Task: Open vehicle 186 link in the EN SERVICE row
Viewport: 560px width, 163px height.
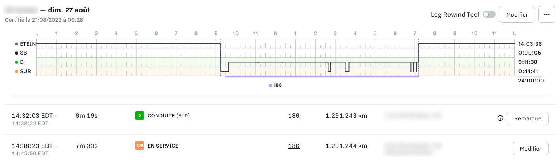Action: 293,146
